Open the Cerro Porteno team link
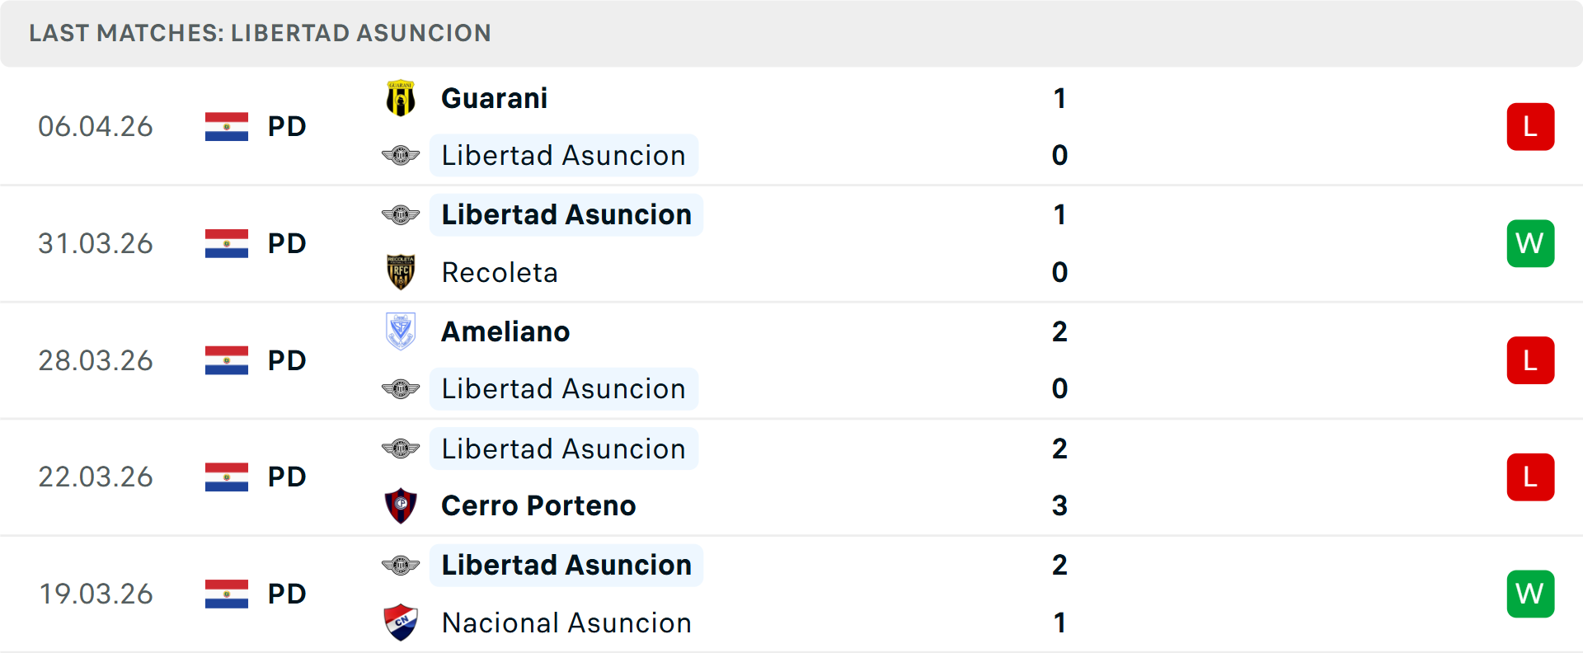 click(538, 505)
